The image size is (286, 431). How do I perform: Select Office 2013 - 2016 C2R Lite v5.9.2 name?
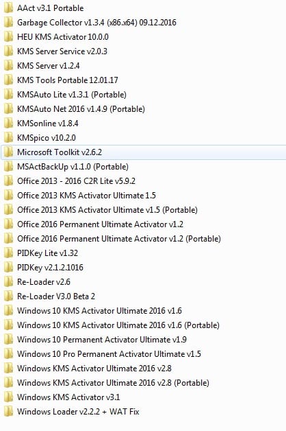pyautogui.click(x=77, y=181)
